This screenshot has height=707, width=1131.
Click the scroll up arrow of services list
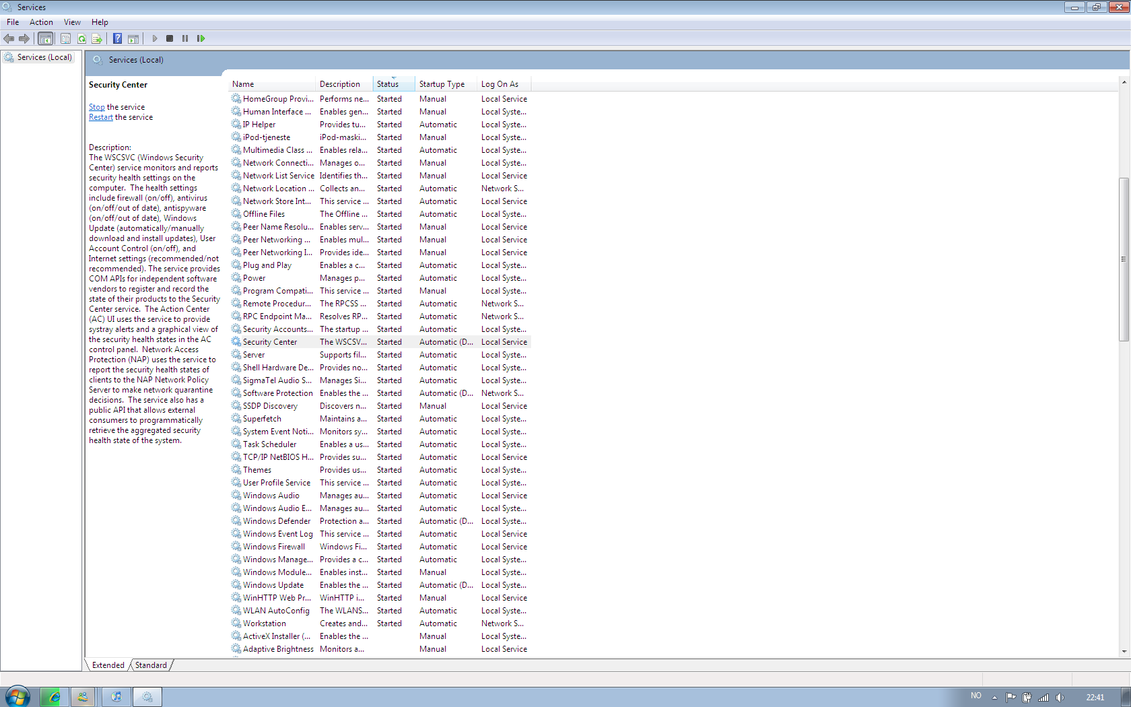(x=1124, y=83)
